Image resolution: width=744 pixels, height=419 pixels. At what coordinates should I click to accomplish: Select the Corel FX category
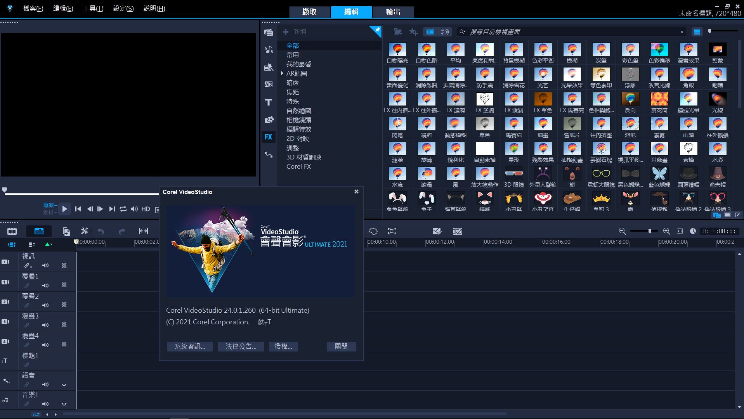[x=298, y=166]
